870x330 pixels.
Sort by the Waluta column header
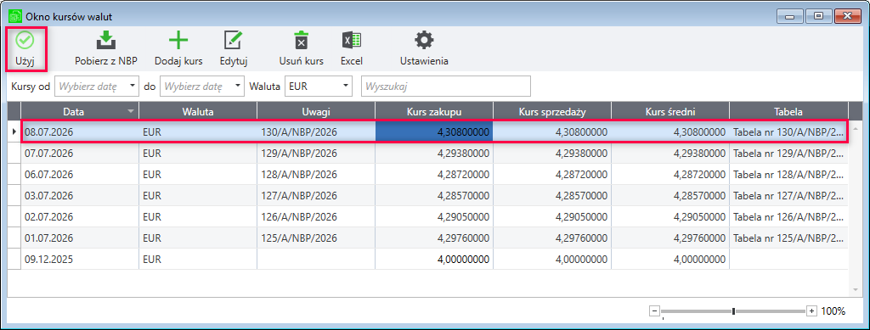click(198, 112)
